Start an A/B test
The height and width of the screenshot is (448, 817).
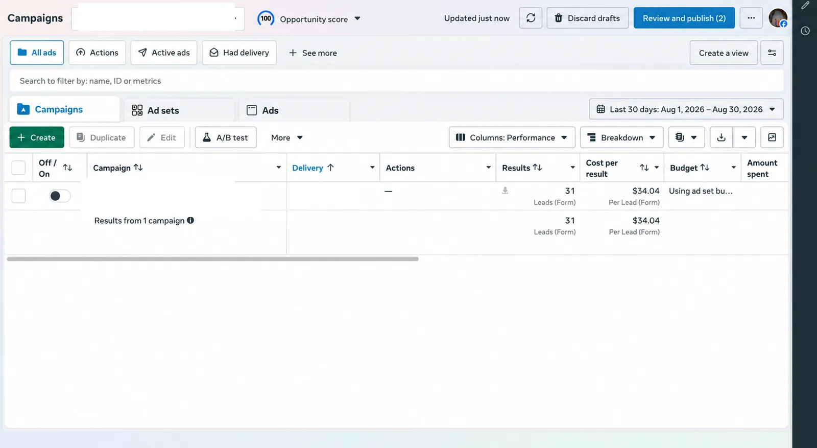pos(226,137)
